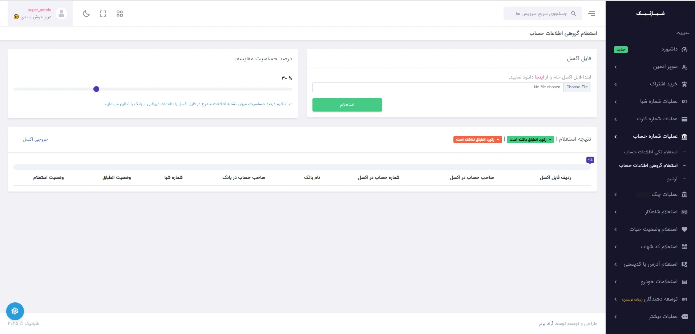This screenshot has width=695, height=334.
Task: Click the استعلام آدرس با کدپستی map icon
Action: pos(684,264)
